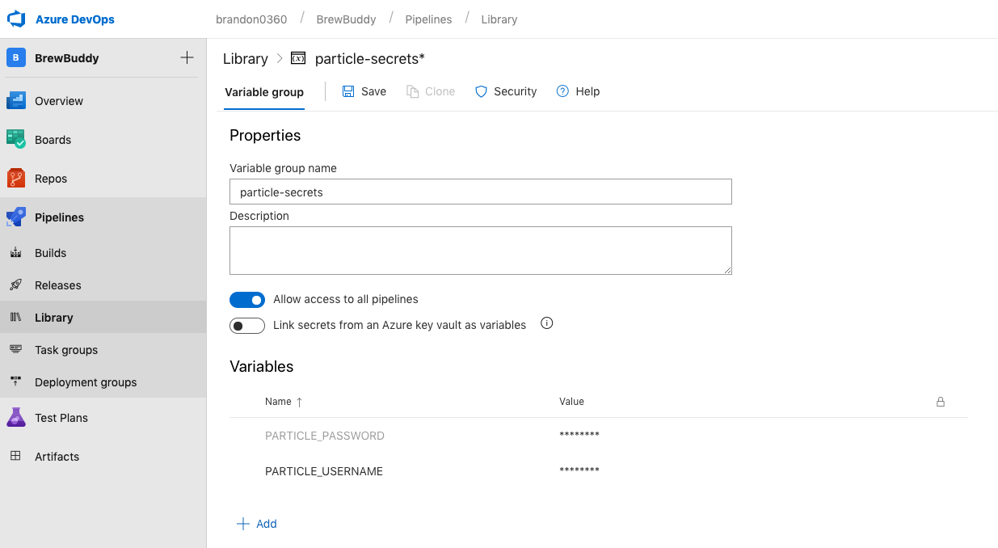
Task: Click the Clone copy icon
Action: [x=413, y=91]
